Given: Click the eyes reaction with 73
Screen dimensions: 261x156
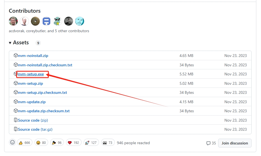Looking at the screenshot, I should (x=108, y=143).
